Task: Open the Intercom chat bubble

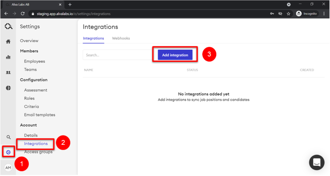Action: (317, 162)
